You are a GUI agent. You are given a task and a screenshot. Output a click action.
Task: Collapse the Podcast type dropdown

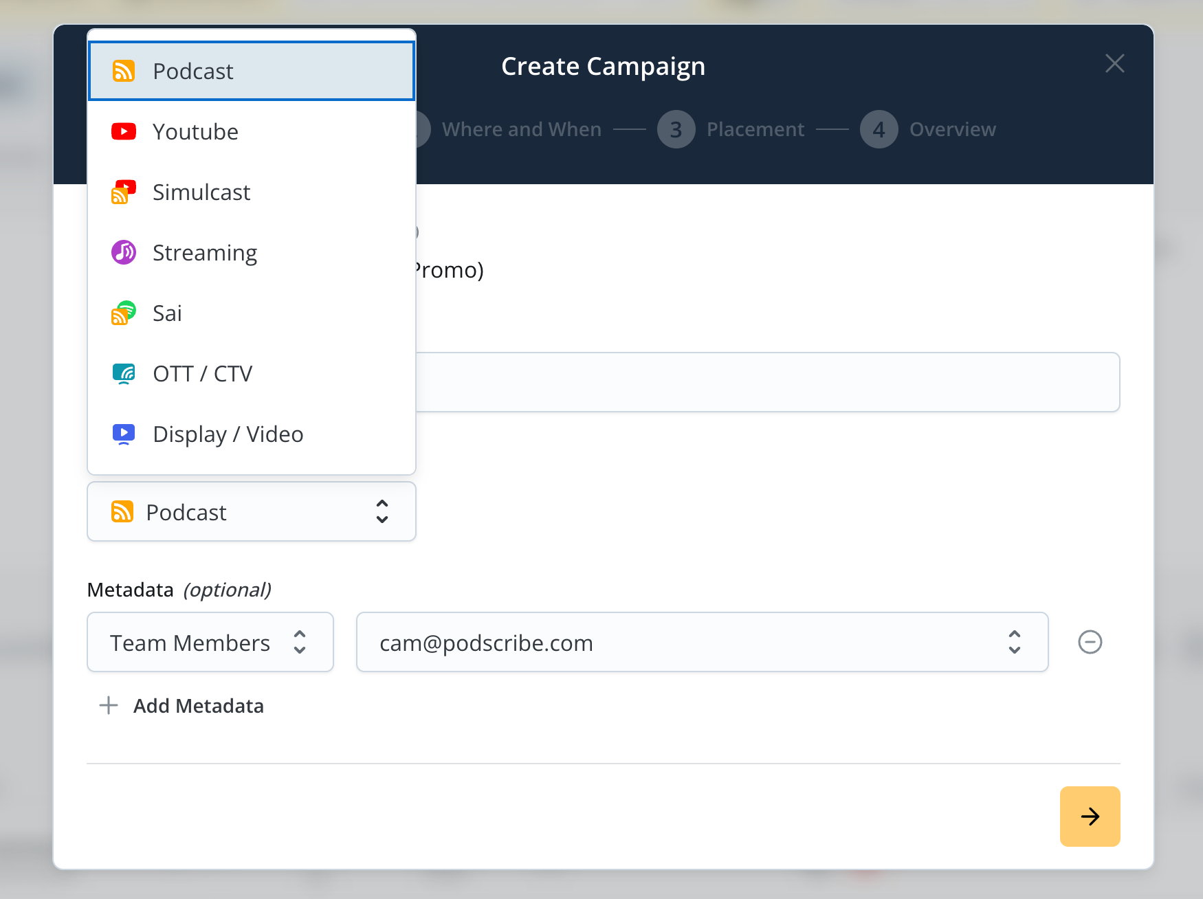tap(252, 511)
